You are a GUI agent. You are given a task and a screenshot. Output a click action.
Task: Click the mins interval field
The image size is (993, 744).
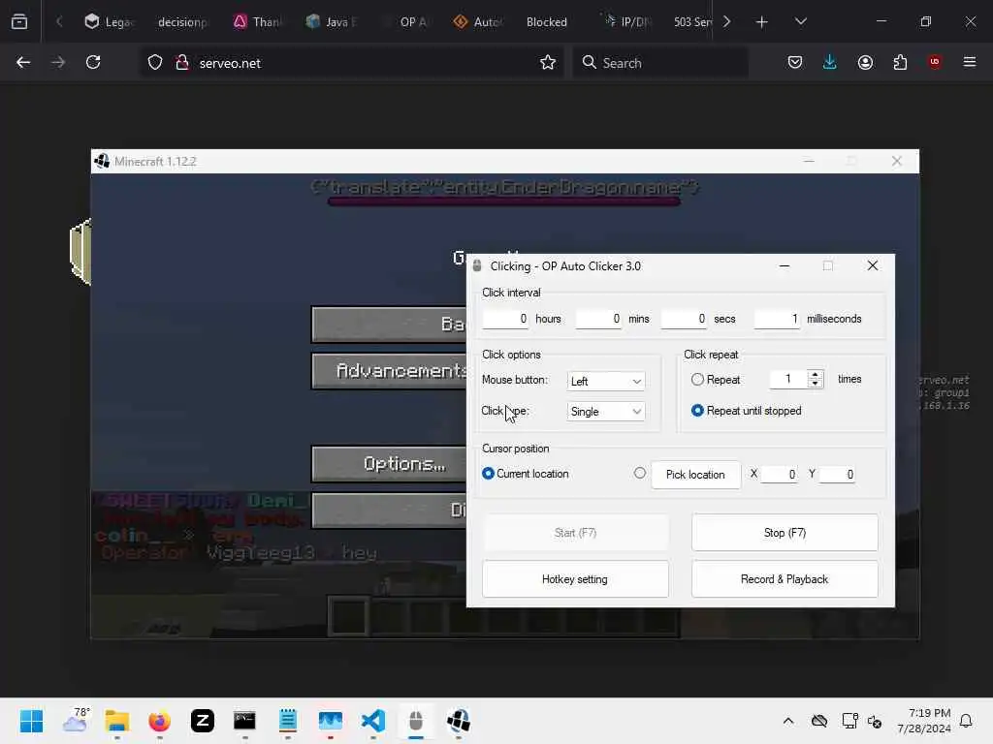click(x=598, y=319)
